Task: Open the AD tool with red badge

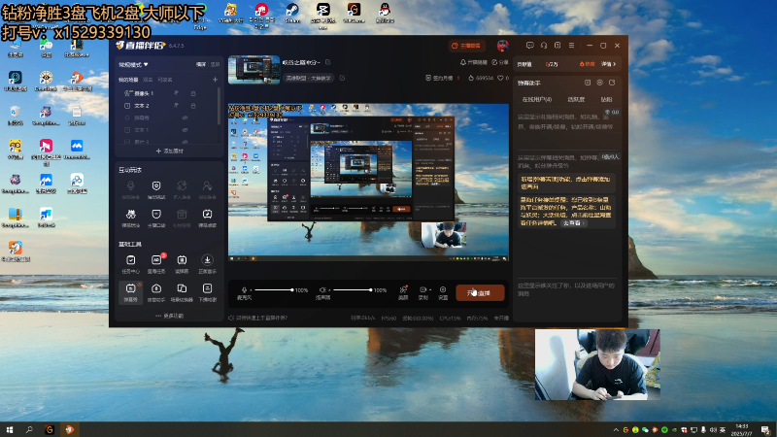Action: [156, 263]
